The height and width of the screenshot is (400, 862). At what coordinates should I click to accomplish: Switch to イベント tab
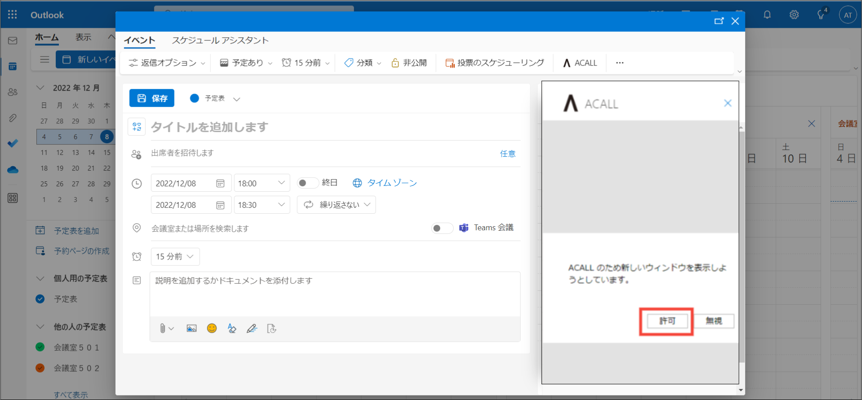coord(139,40)
